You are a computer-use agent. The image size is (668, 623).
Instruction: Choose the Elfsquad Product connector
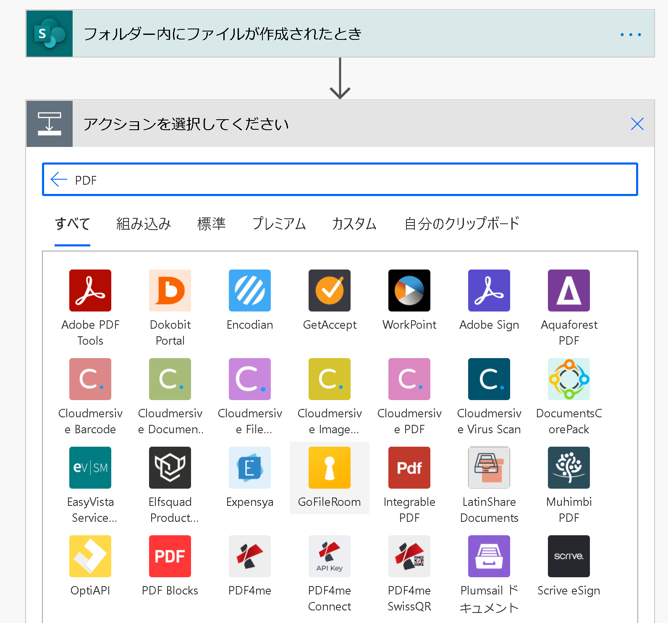click(x=170, y=468)
